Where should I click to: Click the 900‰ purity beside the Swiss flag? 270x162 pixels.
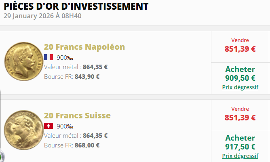pyautogui.click(x=65, y=126)
